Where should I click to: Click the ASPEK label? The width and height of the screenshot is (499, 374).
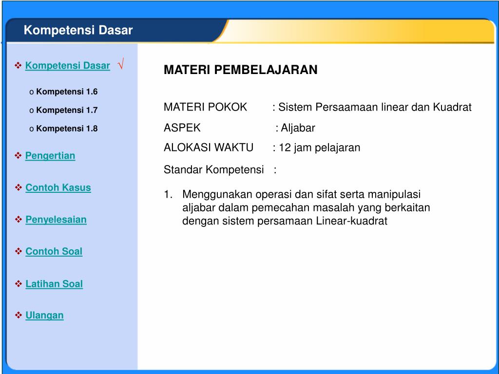pyautogui.click(x=182, y=128)
